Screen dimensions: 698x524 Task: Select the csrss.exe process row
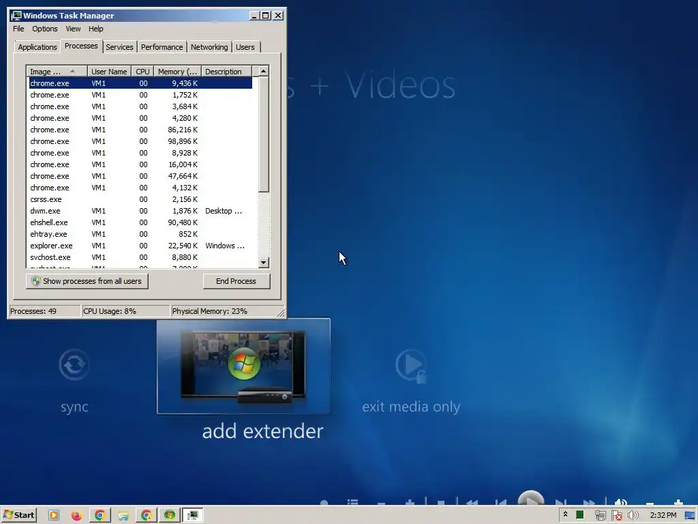tap(140, 199)
